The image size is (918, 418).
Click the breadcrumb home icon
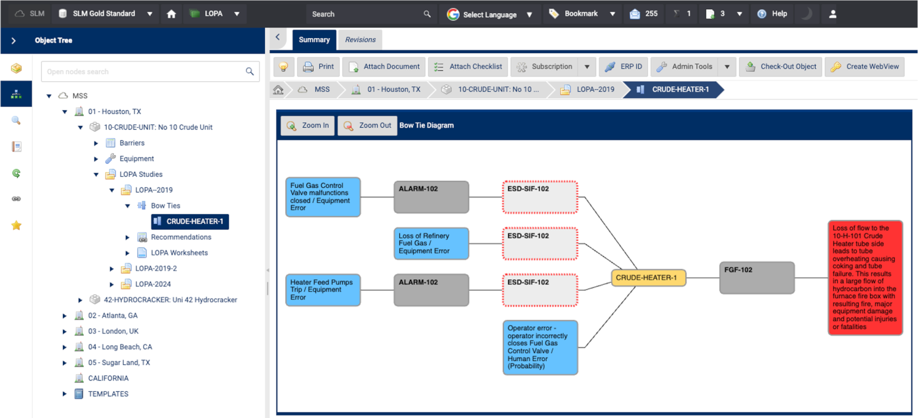(279, 90)
